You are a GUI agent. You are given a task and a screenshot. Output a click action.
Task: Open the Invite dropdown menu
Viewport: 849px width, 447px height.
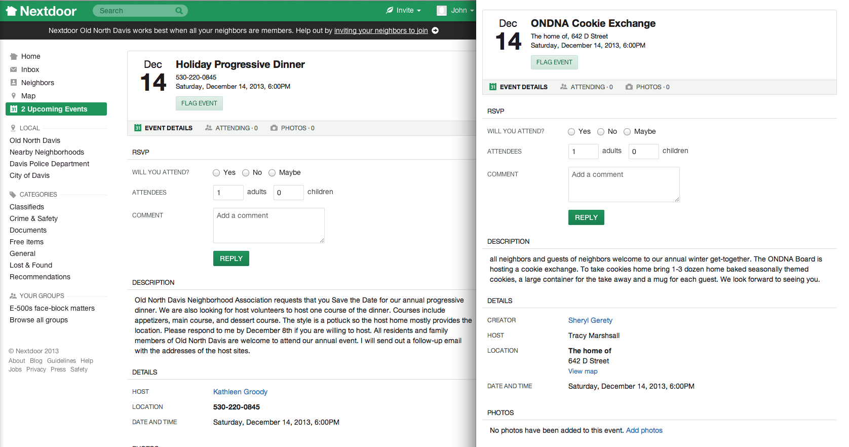(x=404, y=10)
